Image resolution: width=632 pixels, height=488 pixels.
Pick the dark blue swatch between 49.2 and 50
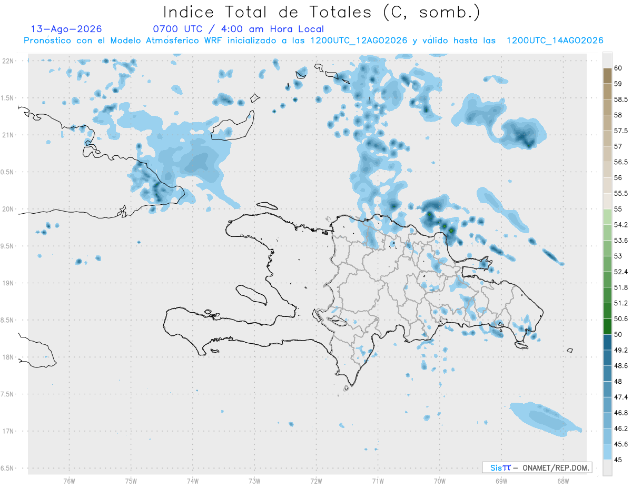(607, 342)
